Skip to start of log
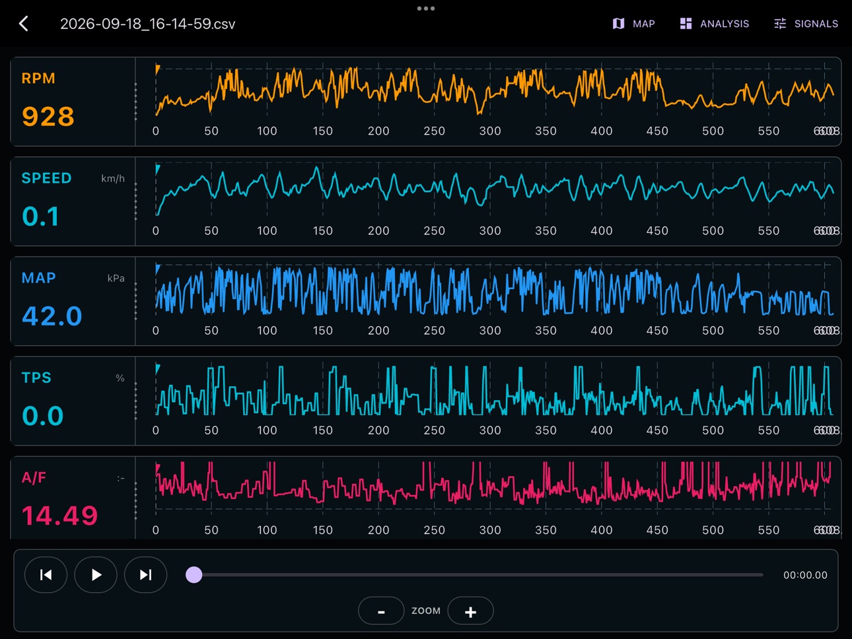Image resolution: width=852 pixels, height=639 pixels. coord(46,575)
